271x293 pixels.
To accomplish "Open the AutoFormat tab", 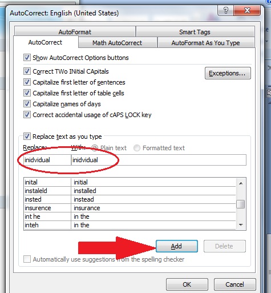I will 75,32.
